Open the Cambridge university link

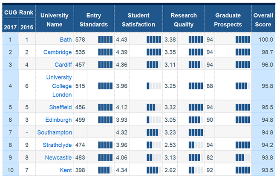pos(58,52)
